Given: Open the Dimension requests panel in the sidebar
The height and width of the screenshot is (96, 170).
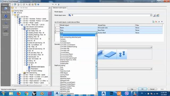Looking at the screenshot, I should (x=6, y=33).
